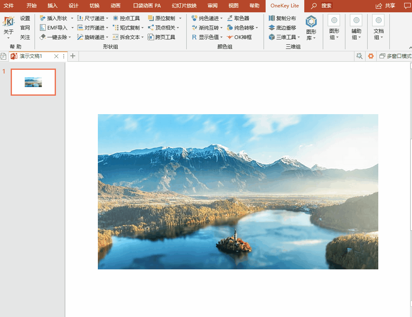This screenshot has height=317, width=412.
Task: Switch to the 视图 tab
Action: coord(233,6)
